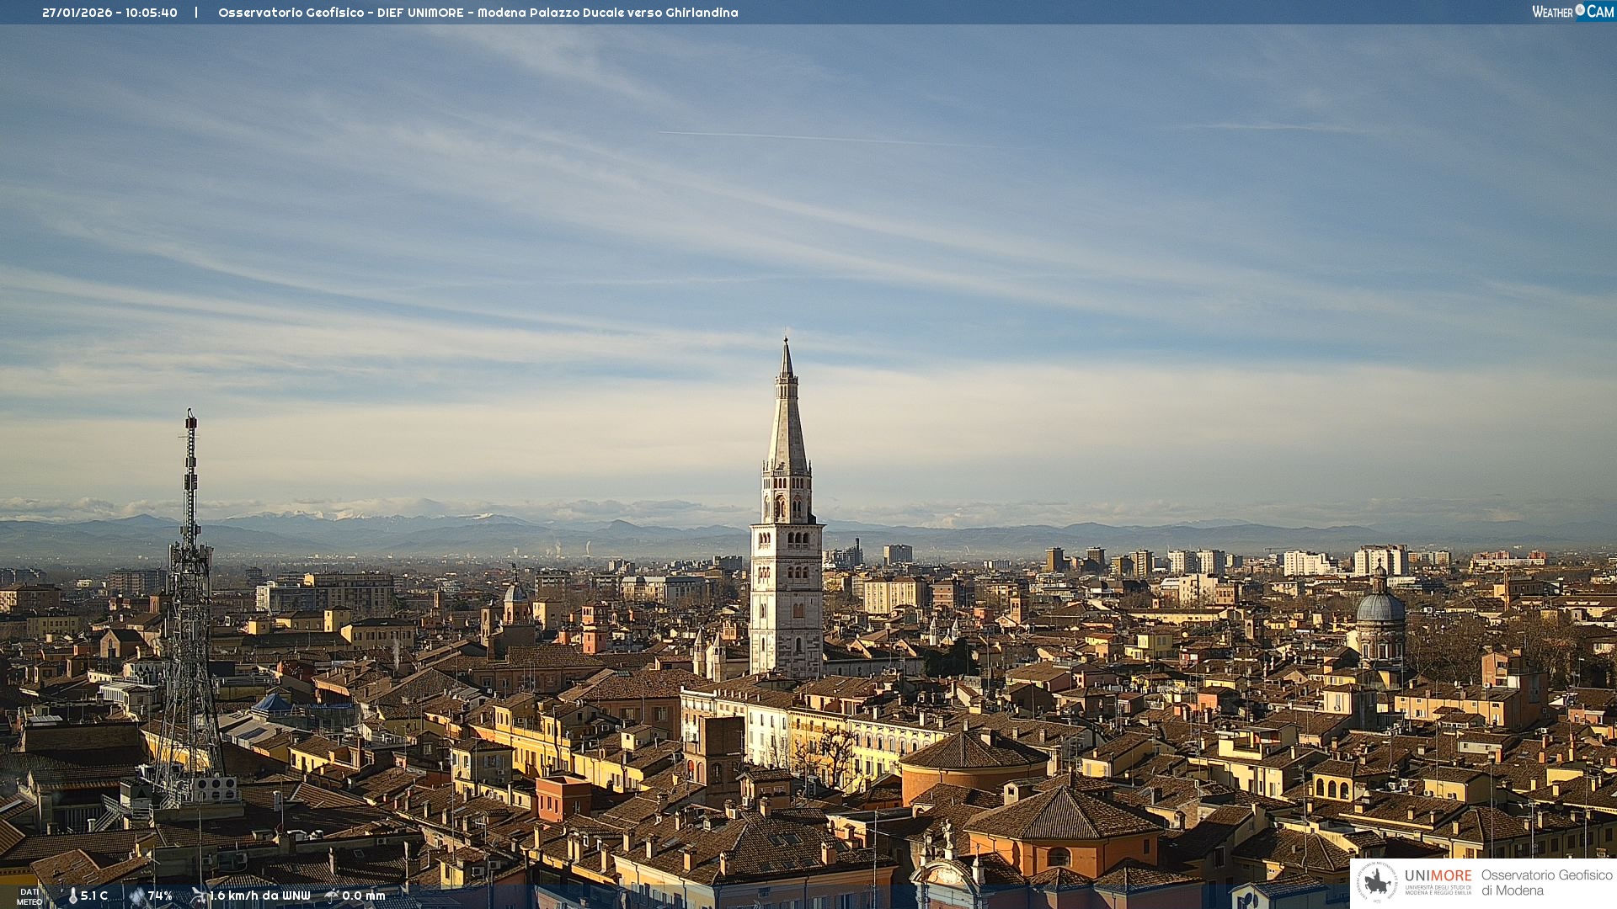This screenshot has width=1617, height=909.
Task: Click the thermometer temperature icon
Action: coord(72,896)
